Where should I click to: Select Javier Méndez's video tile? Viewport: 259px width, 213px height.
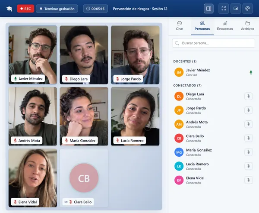pyautogui.click(x=33, y=55)
